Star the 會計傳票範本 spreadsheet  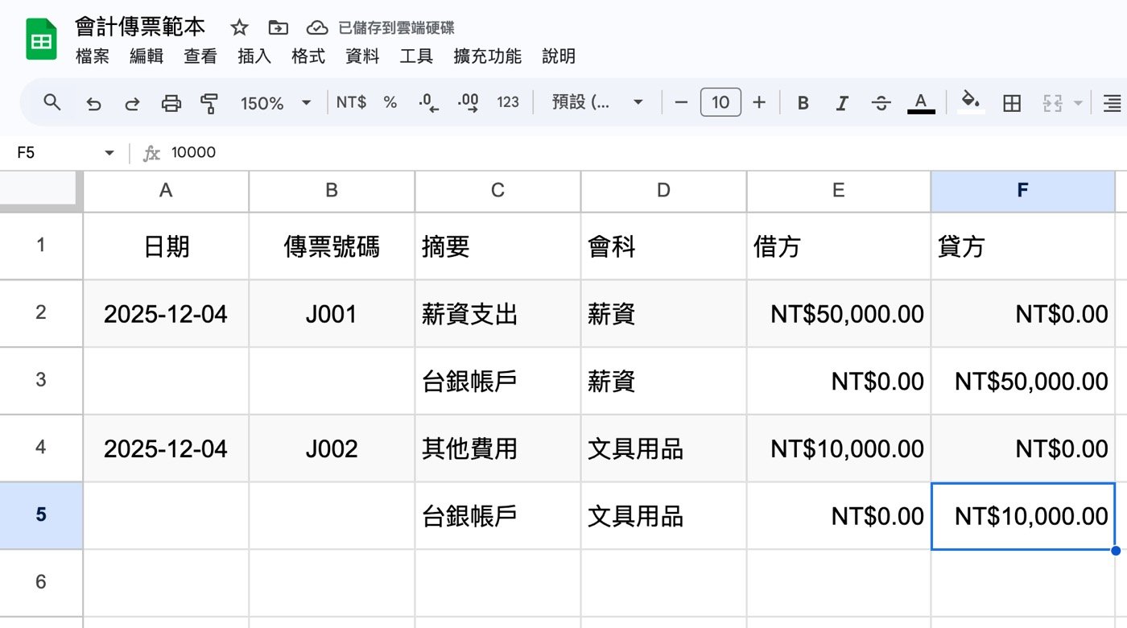[x=239, y=27]
